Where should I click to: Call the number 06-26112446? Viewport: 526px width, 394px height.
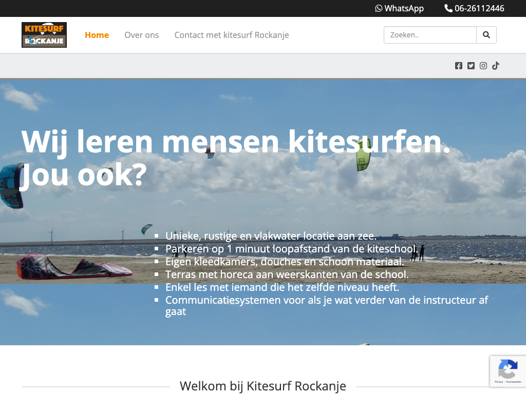pos(479,8)
